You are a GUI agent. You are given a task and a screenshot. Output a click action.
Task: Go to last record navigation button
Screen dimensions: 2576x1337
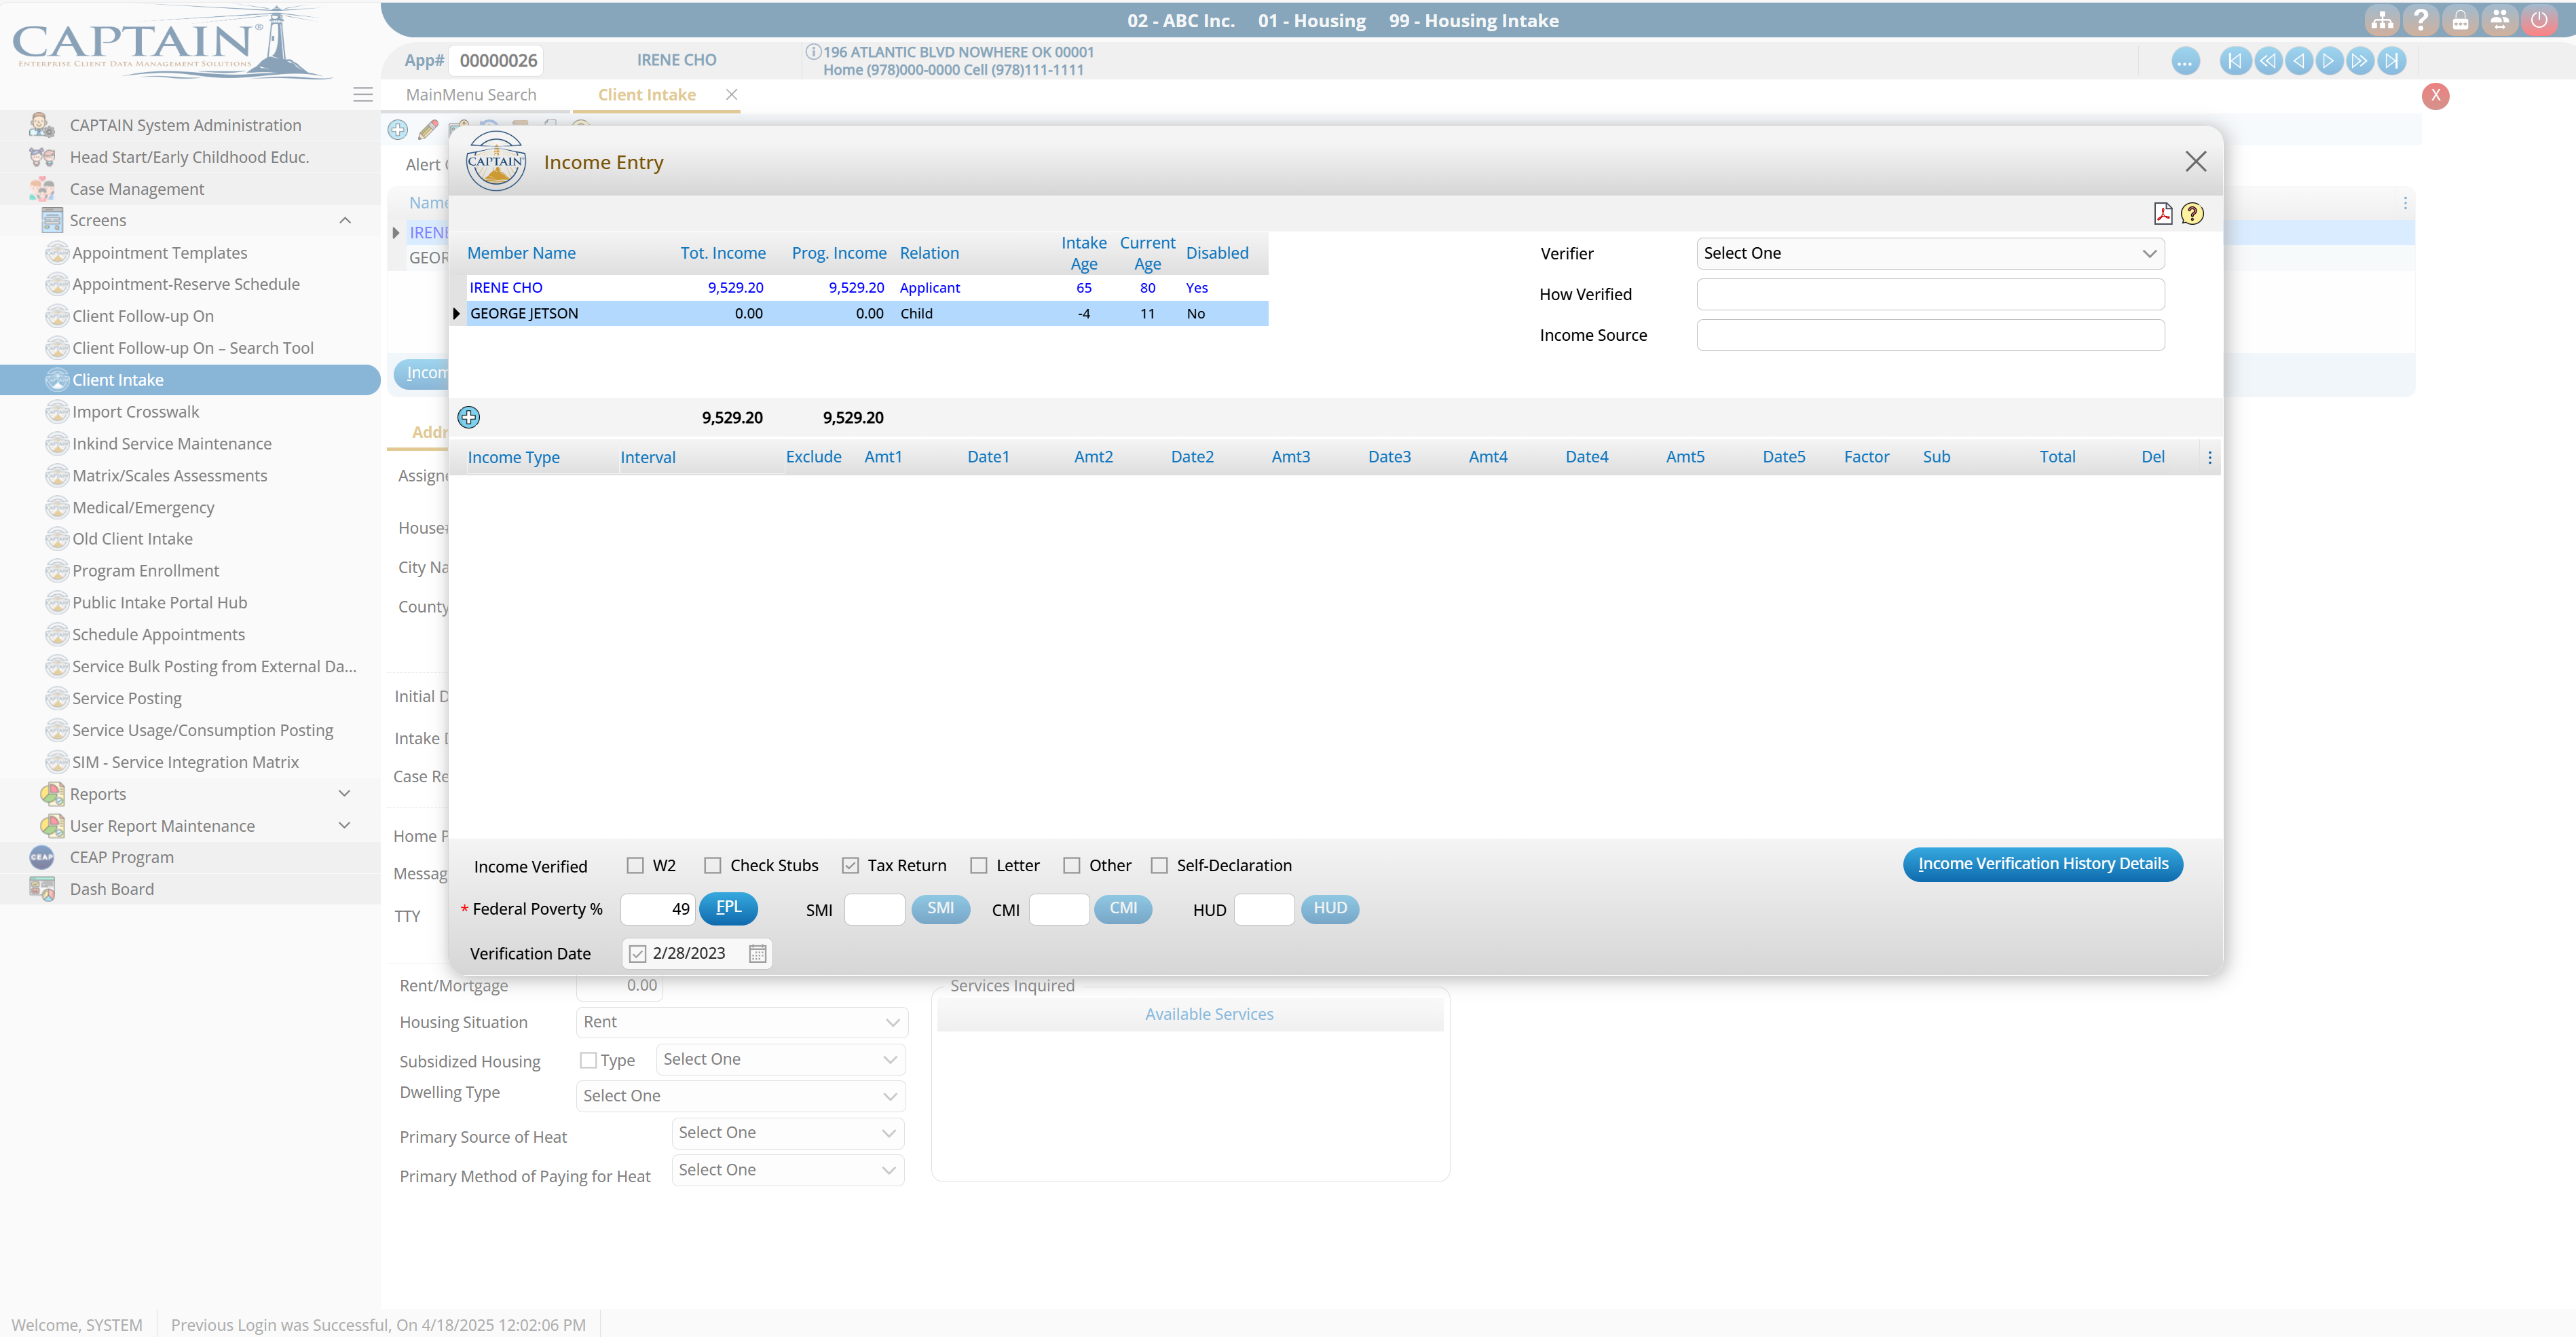(2391, 61)
